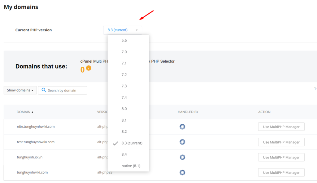Select PHP version 8.0
Image resolution: width=317 pixels, height=183 pixels.
pyautogui.click(x=124, y=109)
